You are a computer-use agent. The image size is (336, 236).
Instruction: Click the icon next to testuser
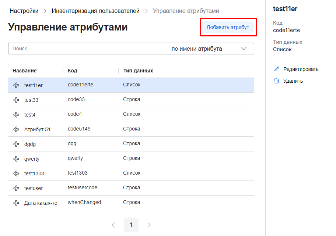16,188
